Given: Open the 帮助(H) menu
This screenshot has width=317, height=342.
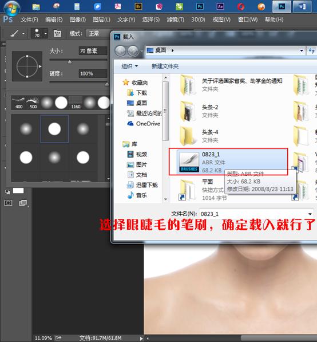Looking at the screenshot, I should click(274, 19).
